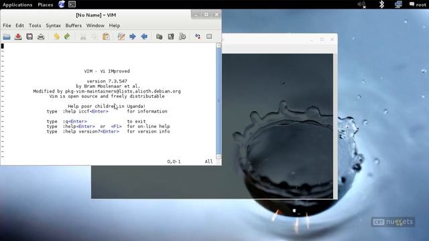
Task: Click the network connection panel icon
Action: (x=398, y=5)
